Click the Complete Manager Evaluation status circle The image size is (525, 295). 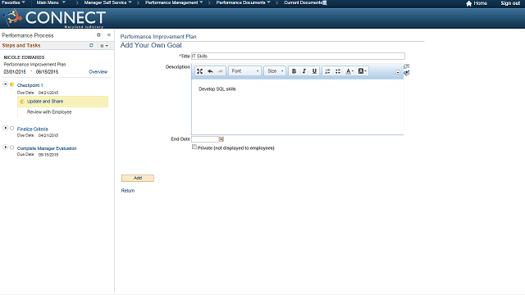12,147
